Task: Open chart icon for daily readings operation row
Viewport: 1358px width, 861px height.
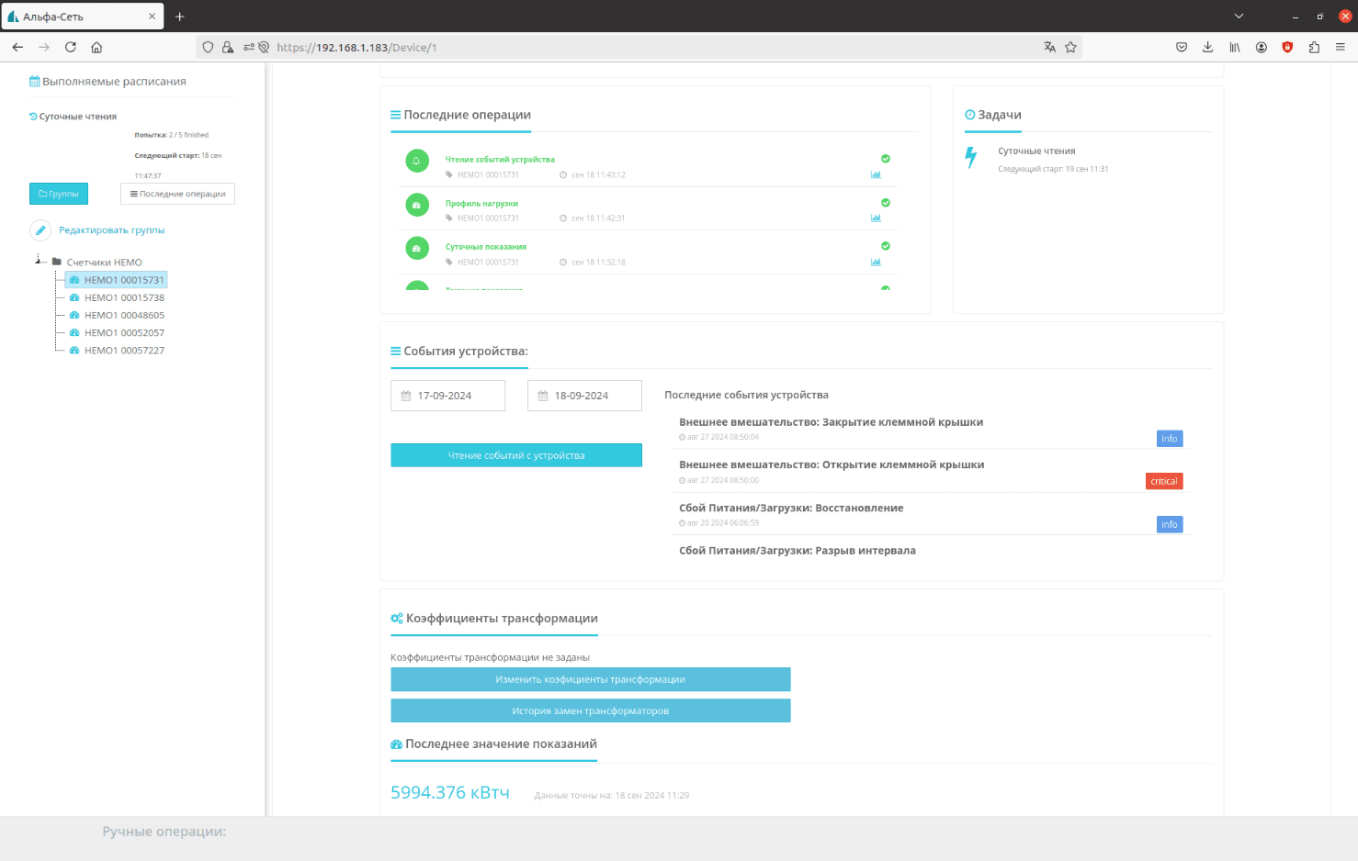Action: pos(876,262)
